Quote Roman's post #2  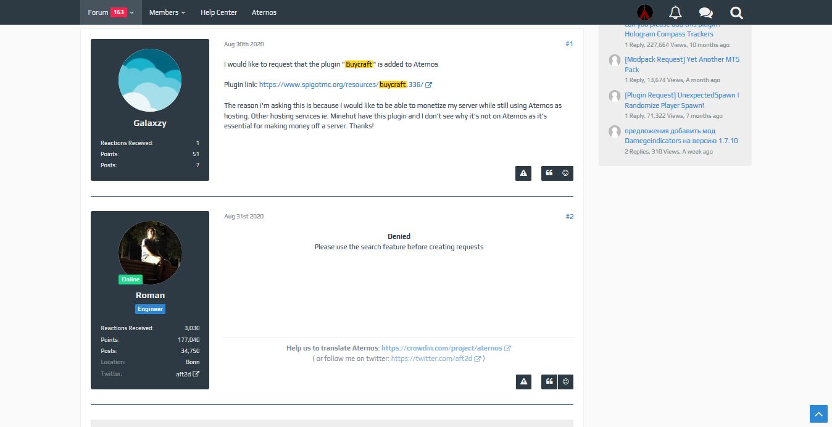pos(549,382)
